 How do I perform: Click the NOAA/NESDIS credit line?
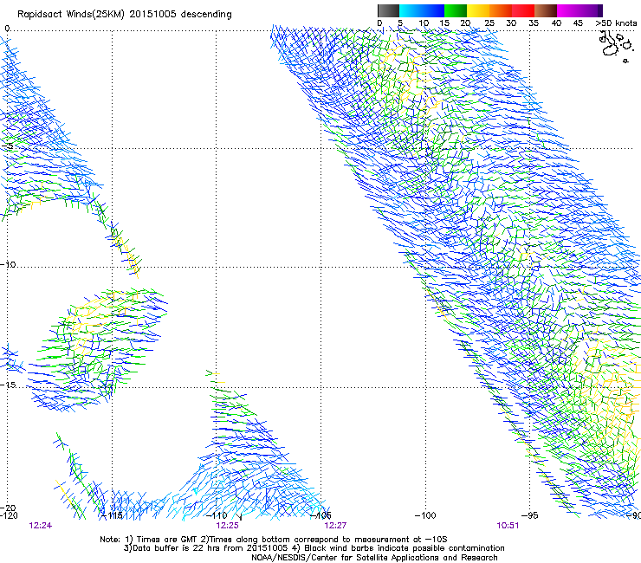[x=374, y=558]
